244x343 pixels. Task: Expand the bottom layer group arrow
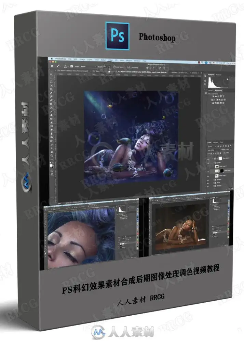click(214, 186)
